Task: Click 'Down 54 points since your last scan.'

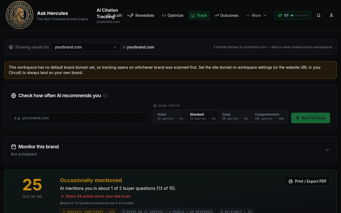Action: pos(99,196)
